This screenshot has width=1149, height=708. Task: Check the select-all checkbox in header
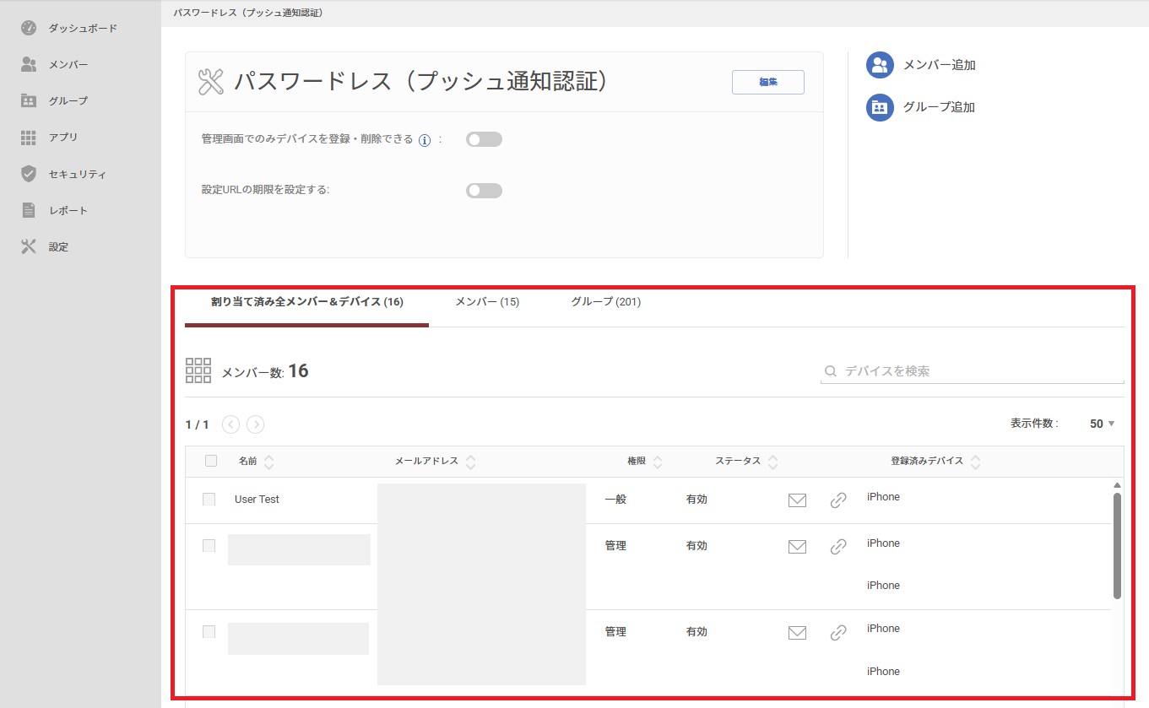(211, 461)
